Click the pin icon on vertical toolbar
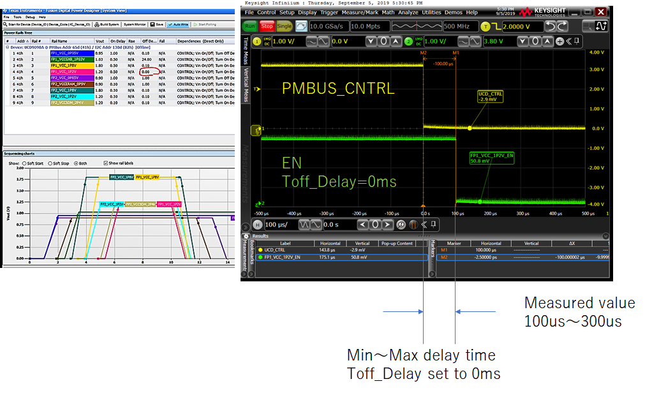Image resolution: width=645 pixels, height=393 pixels. click(577, 41)
